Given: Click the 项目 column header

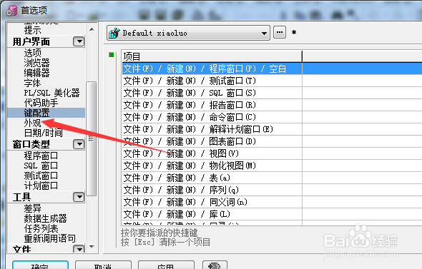Looking at the screenshot, I should click(x=212, y=56).
